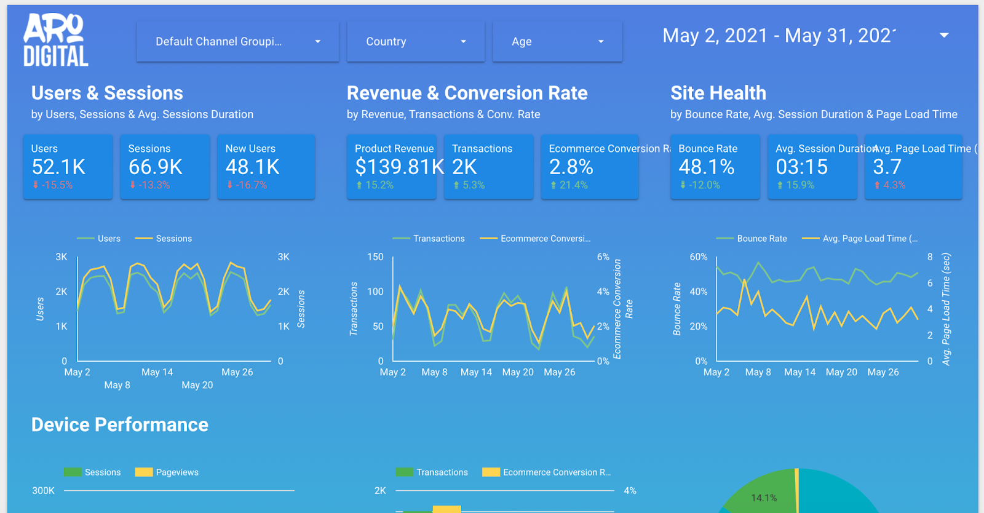Click the ARO Digital logo
Viewport: 984px width, 513px height.
pyautogui.click(x=55, y=41)
